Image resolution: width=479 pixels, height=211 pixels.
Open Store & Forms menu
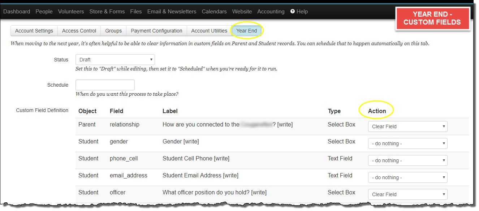point(107,12)
